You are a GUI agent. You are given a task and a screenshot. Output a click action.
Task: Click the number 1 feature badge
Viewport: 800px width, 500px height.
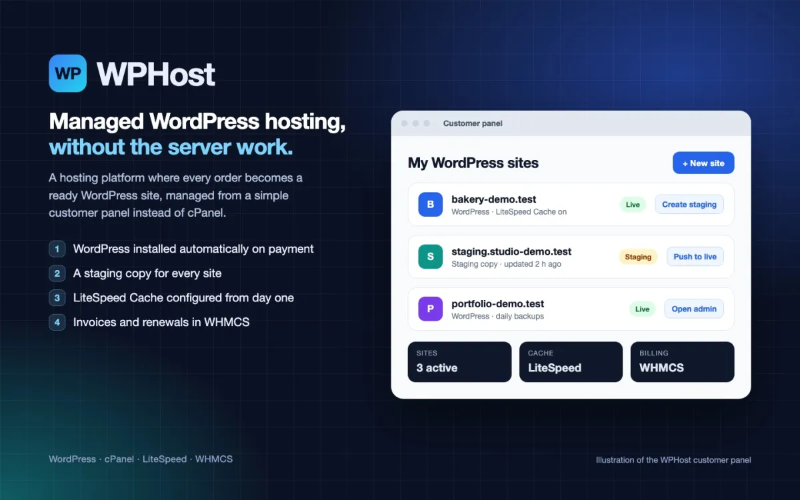point(57,249)
